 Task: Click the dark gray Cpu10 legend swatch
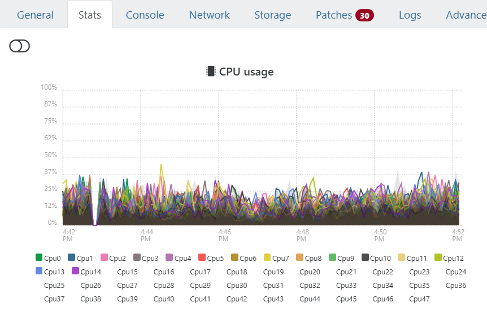365,258
